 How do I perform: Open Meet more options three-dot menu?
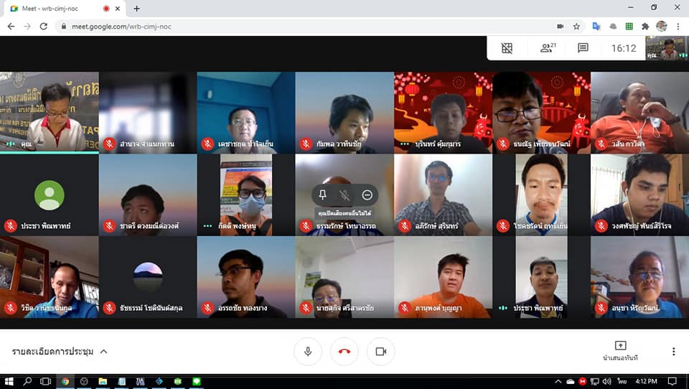[x=673, y=351]
